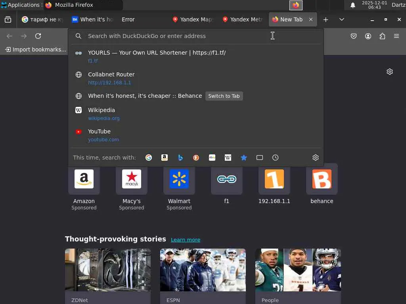Viewport: 406px width, 304px height.
Task: Open Firefox View icon in tab bar
Action: 8,19
